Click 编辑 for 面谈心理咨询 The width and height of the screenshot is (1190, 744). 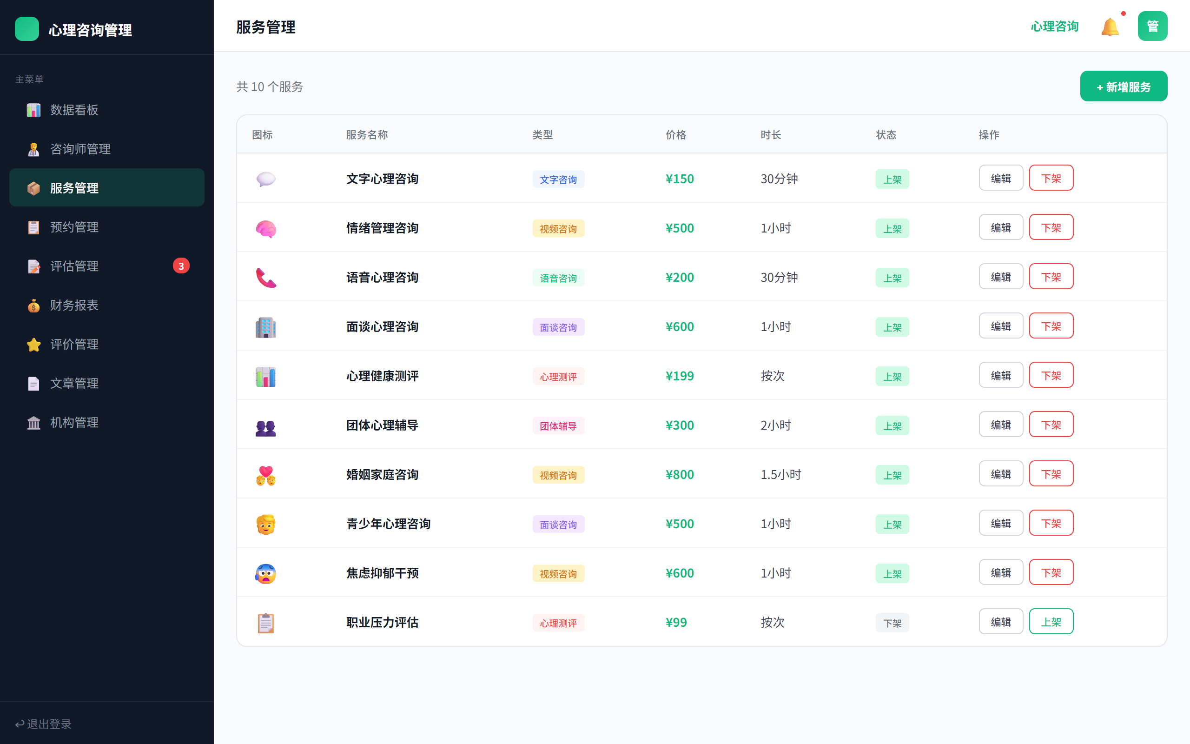pos(1001,326)
